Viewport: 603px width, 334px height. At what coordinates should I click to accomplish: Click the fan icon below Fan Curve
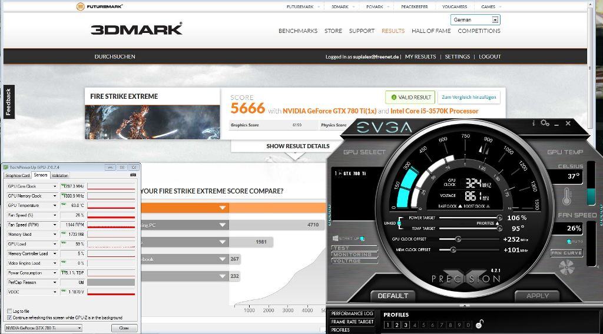tap(566, 267)
